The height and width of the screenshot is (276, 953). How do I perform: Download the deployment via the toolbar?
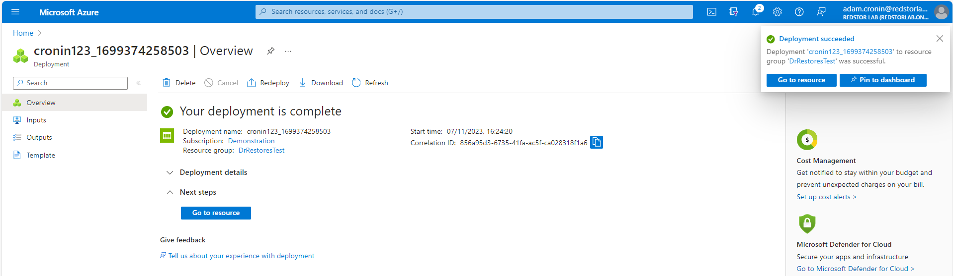[x=321, y=83]
